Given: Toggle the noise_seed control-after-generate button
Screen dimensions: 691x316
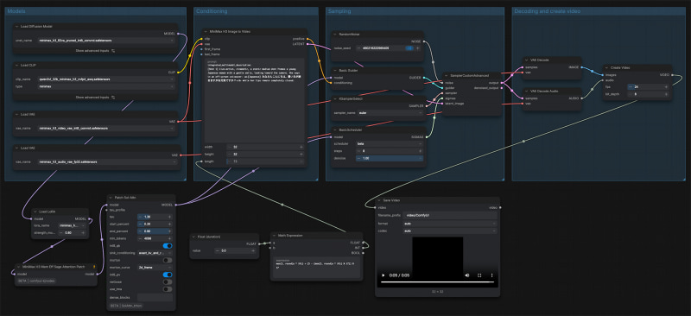Looking at the screenshot, I should [x=409, y=48].
